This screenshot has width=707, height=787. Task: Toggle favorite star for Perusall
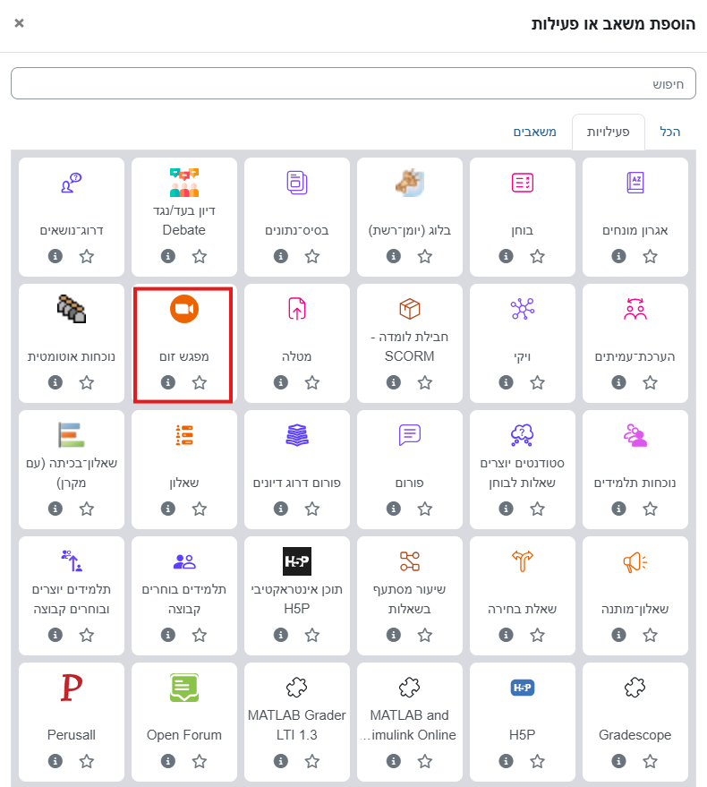pos(87,761)
